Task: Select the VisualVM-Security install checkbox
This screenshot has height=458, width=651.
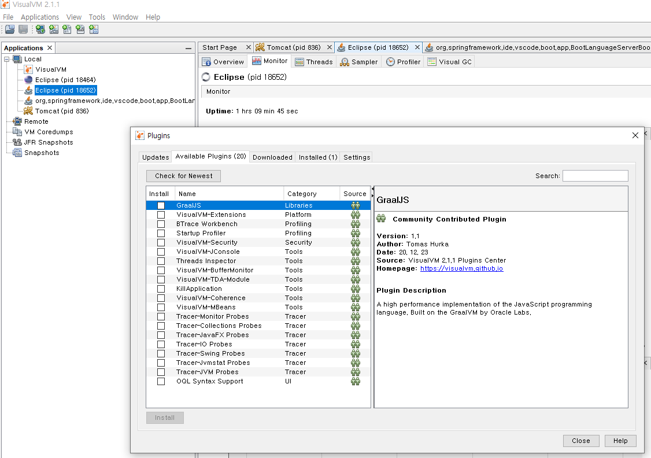Action: 161,242
